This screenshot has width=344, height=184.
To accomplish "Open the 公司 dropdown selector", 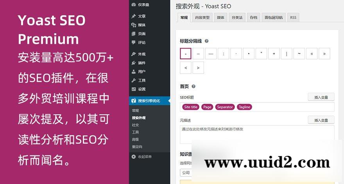I will click(186, 173).
